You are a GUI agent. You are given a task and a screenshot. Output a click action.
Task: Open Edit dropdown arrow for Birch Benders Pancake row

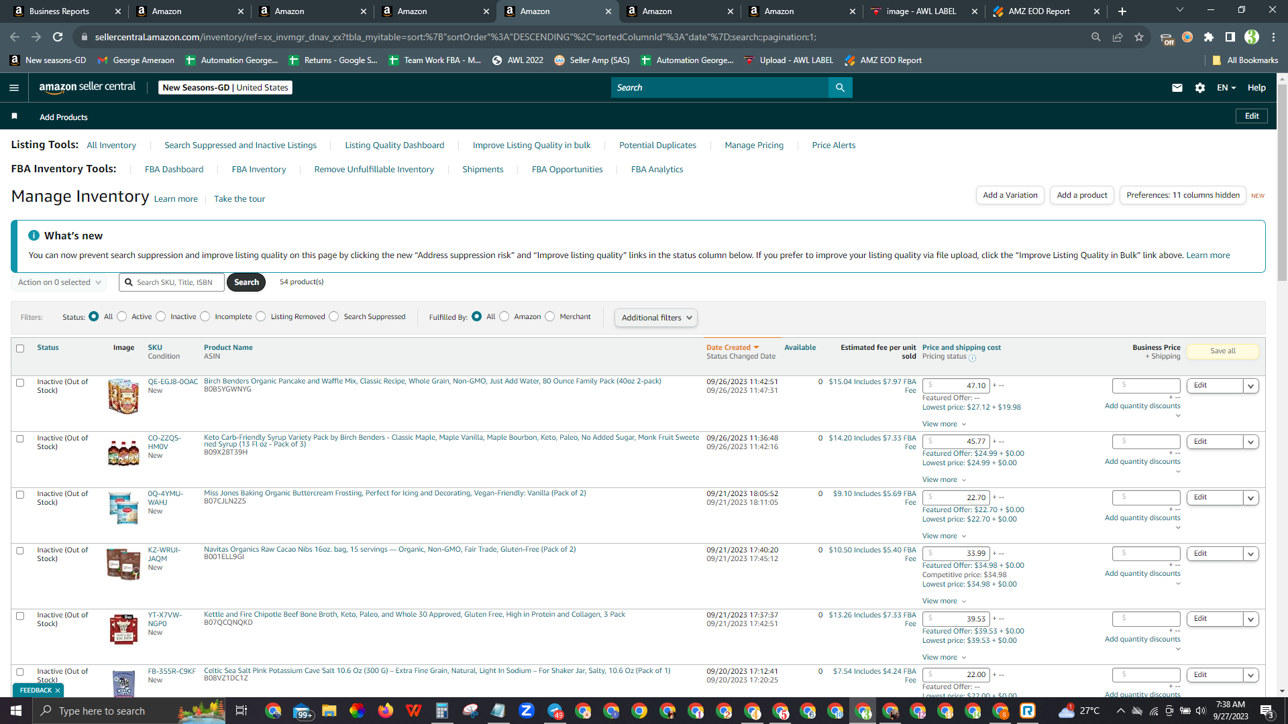pos(1250,386)
